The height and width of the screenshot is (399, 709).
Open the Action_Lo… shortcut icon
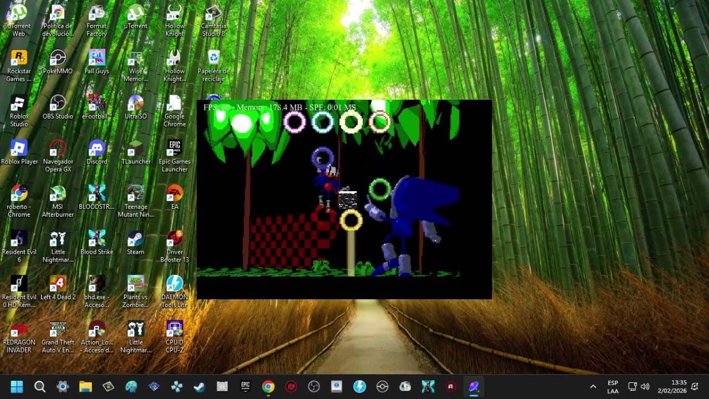97,337
